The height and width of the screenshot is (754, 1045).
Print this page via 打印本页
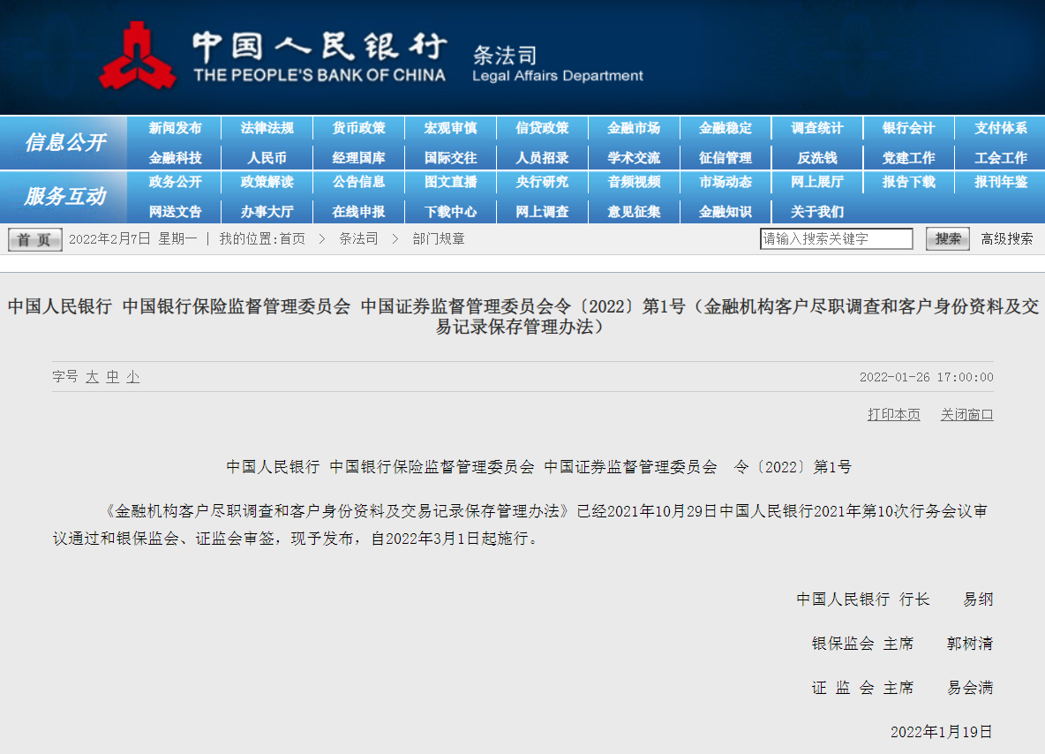893,414
